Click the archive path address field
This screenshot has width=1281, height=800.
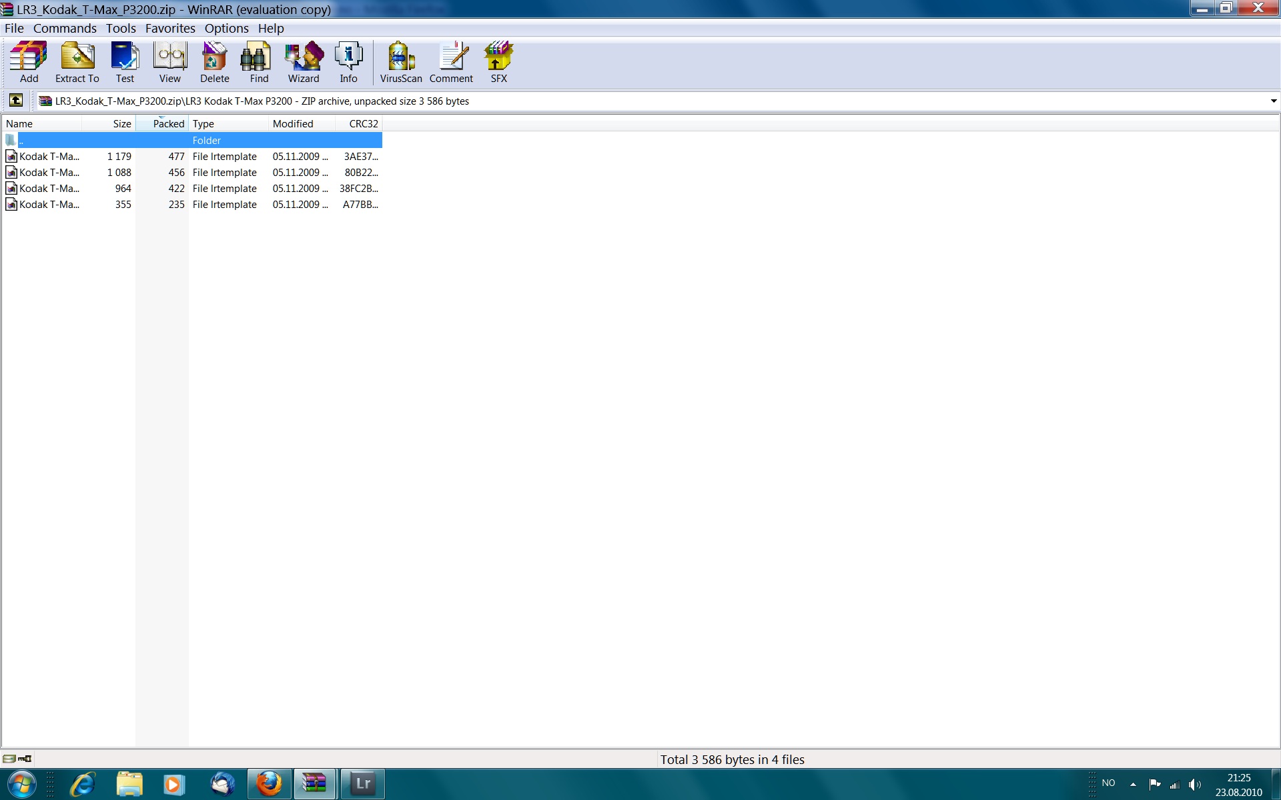657,101
